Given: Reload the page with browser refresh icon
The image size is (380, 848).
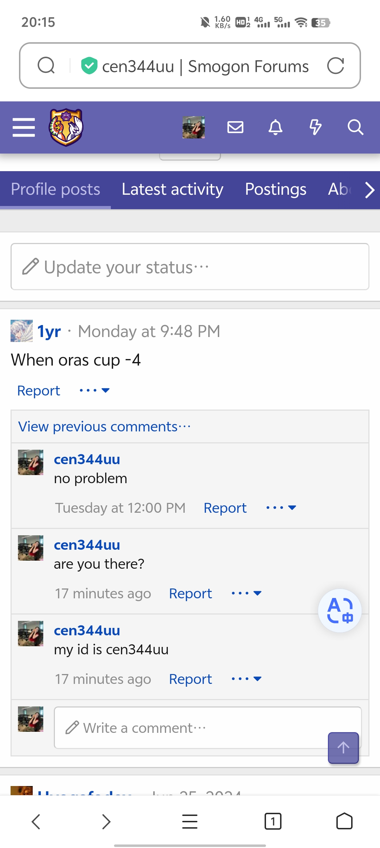Looking at the screenshot, I should click(335, 66).
